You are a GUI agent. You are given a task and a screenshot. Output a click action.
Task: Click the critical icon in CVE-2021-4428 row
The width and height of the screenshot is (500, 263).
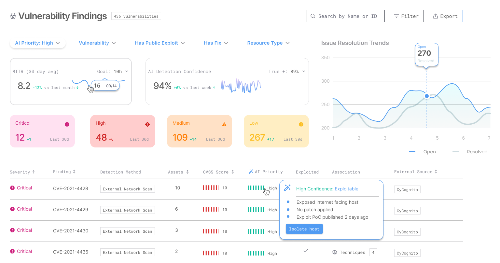12,188
